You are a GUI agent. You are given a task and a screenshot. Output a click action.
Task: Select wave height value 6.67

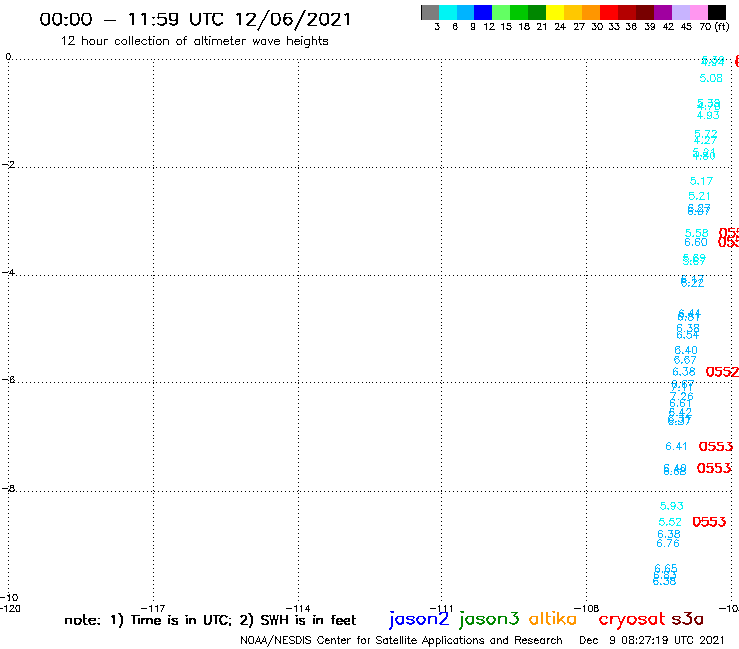[x=685, y=360]
